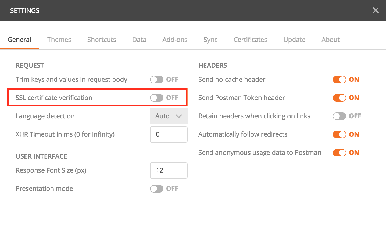Select the General settings tab
Screen dimensions: 386x242
coord(19,40)
